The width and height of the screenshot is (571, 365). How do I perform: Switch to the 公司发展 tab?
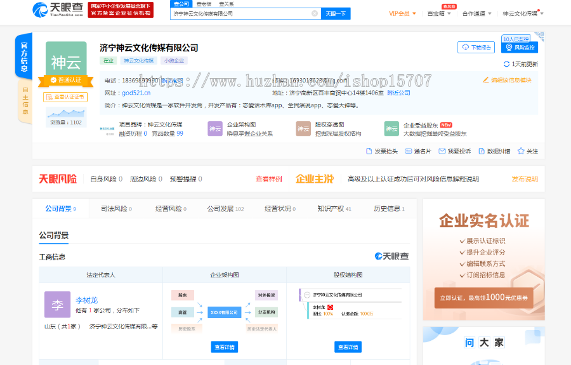225,209
